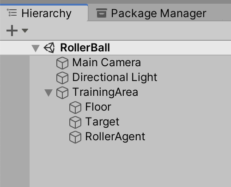Select the RollerAgent item in hierarchy

(x=115, y=137)
